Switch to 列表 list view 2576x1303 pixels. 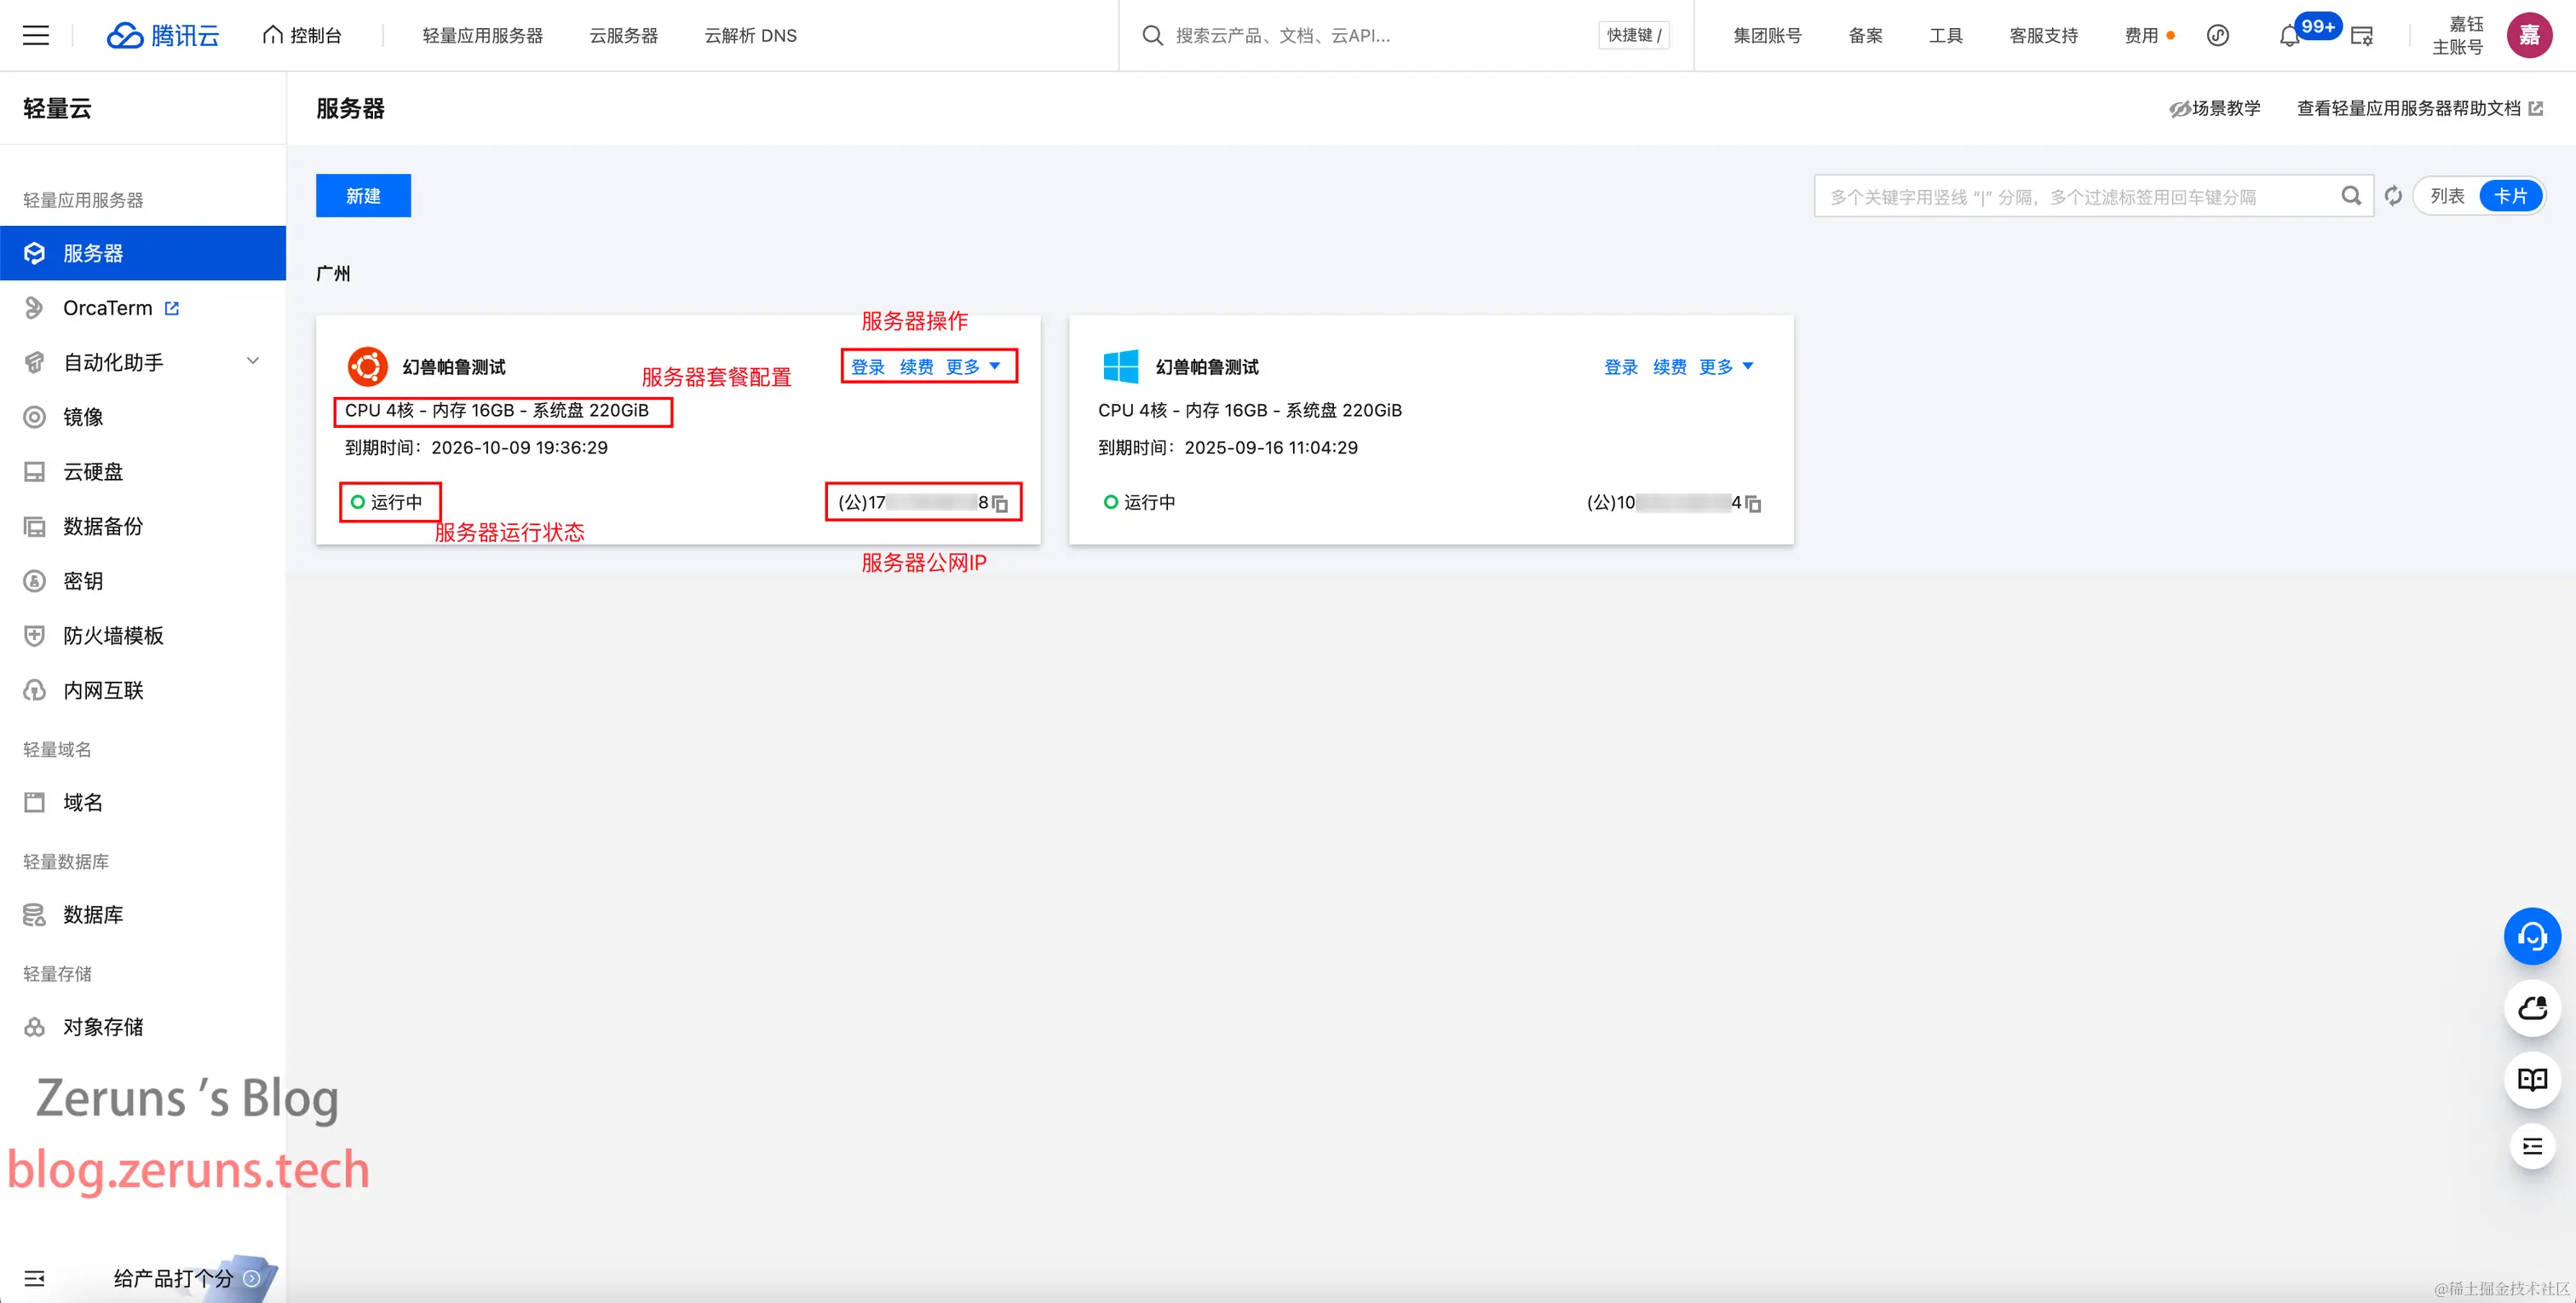pyautogui.click(x=2447, y=196)
